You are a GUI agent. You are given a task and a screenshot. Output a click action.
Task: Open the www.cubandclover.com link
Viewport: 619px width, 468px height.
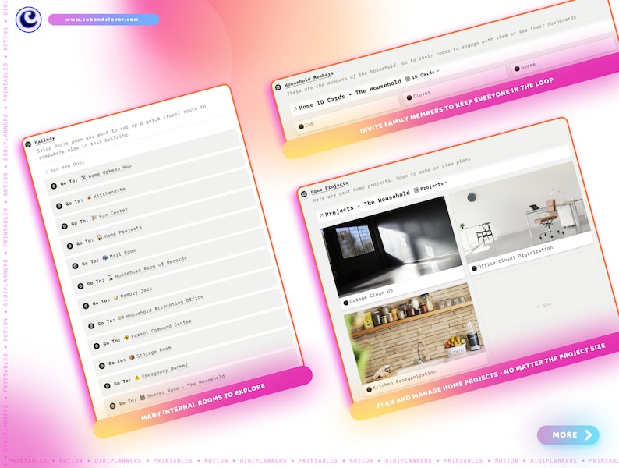104,19
